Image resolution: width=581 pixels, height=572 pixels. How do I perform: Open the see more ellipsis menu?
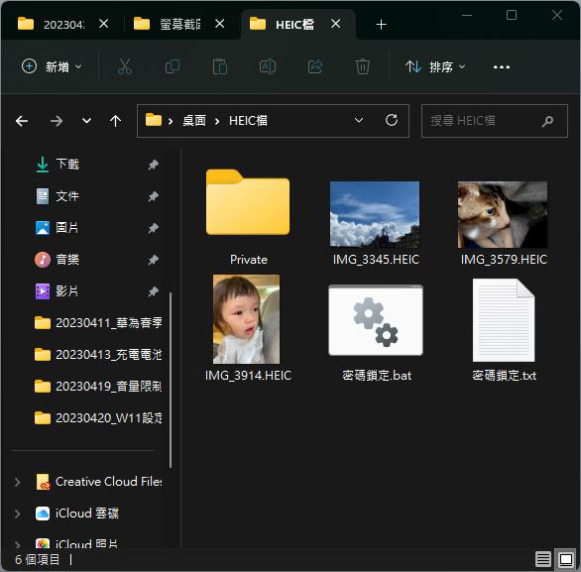point(502,67)
